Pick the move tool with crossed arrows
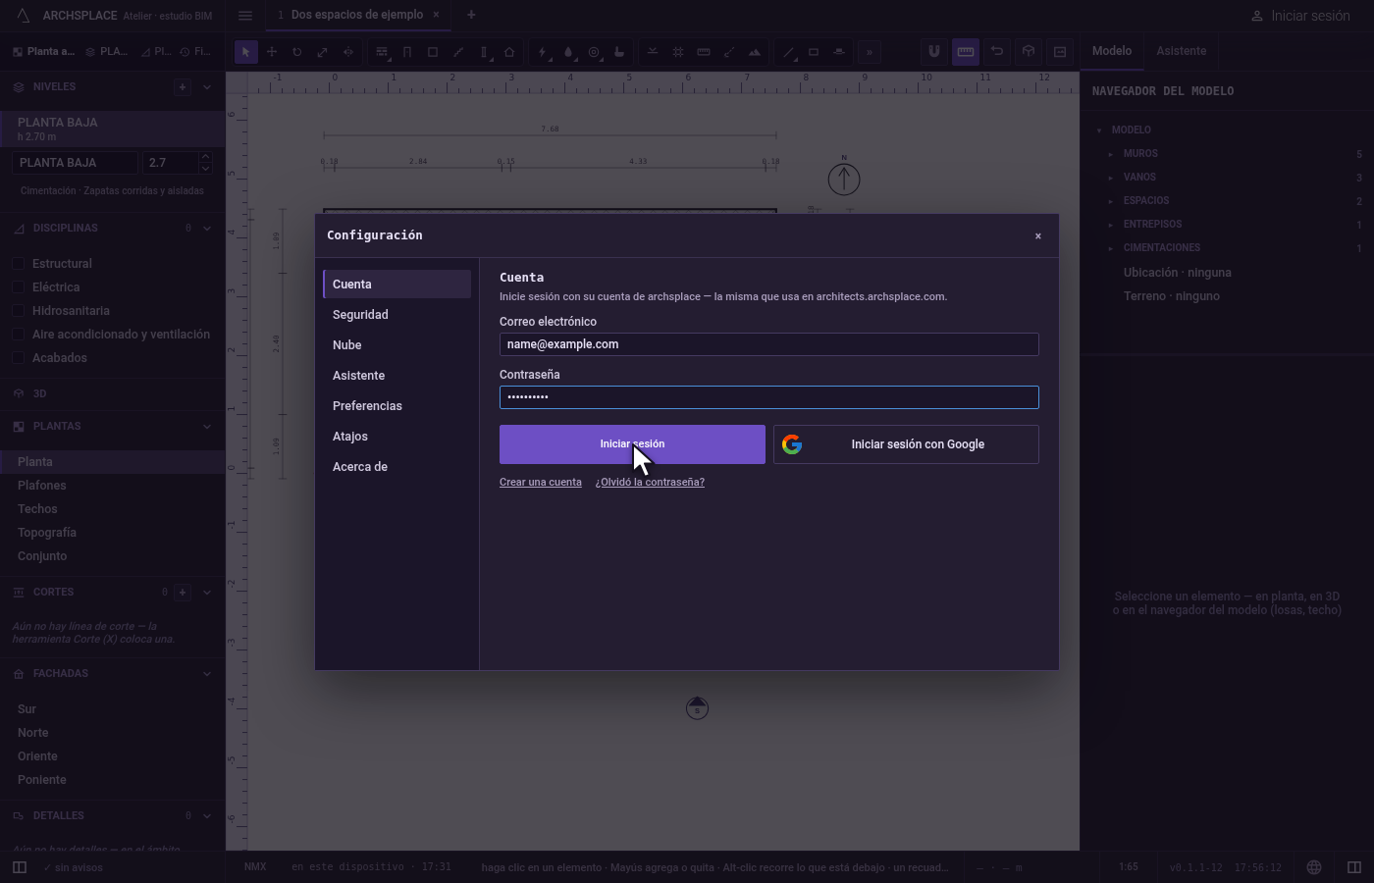Image resolution: width=1374 pixels, height=883 pixels. click(x=272, y=52)
